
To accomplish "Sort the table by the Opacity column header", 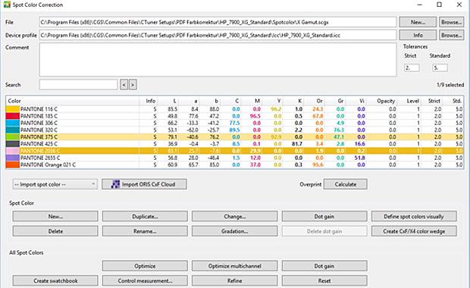I will click(x=386, y=101).
